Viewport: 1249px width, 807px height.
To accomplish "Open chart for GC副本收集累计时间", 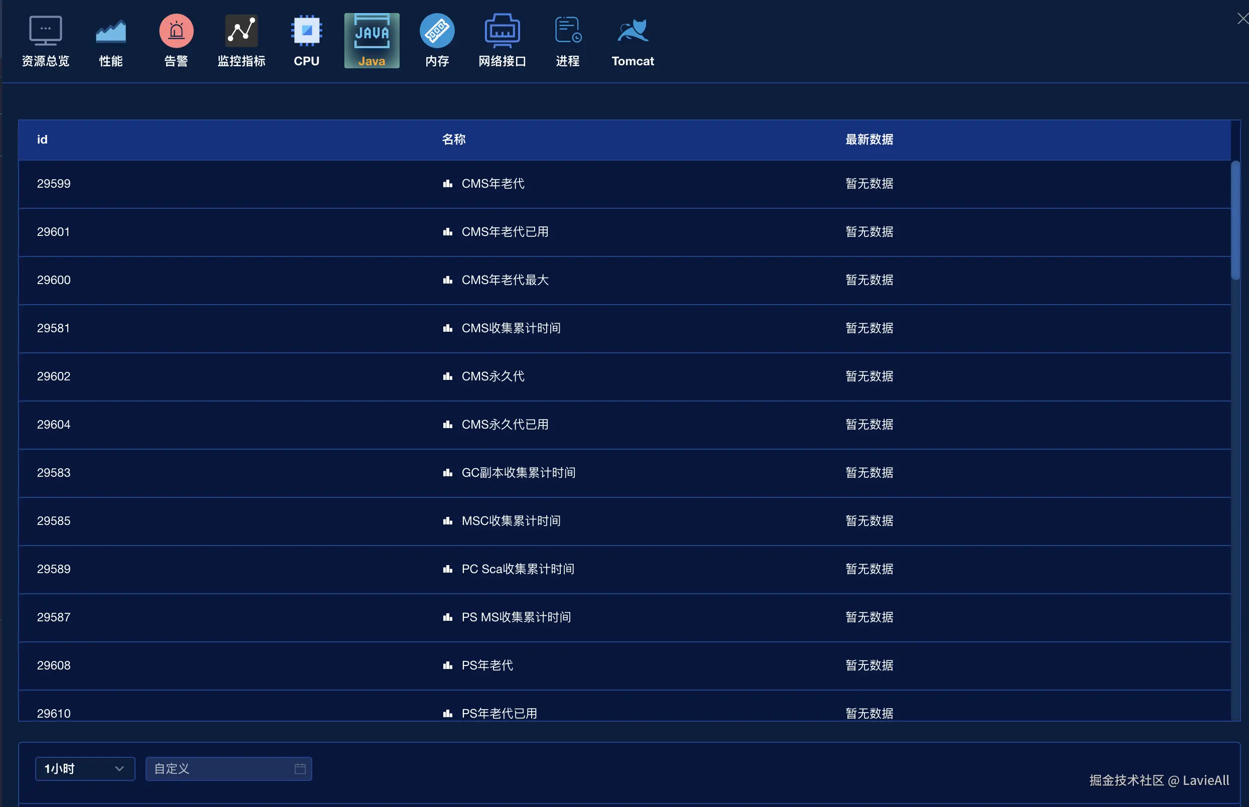I will (448, 473).
